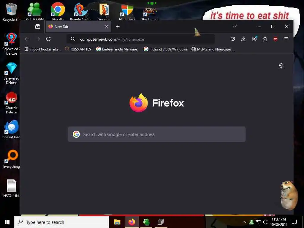This screenshot has height=228, width=304.
Task: Click Search with Google or enter address box
Action: click(x=157, y=134)
